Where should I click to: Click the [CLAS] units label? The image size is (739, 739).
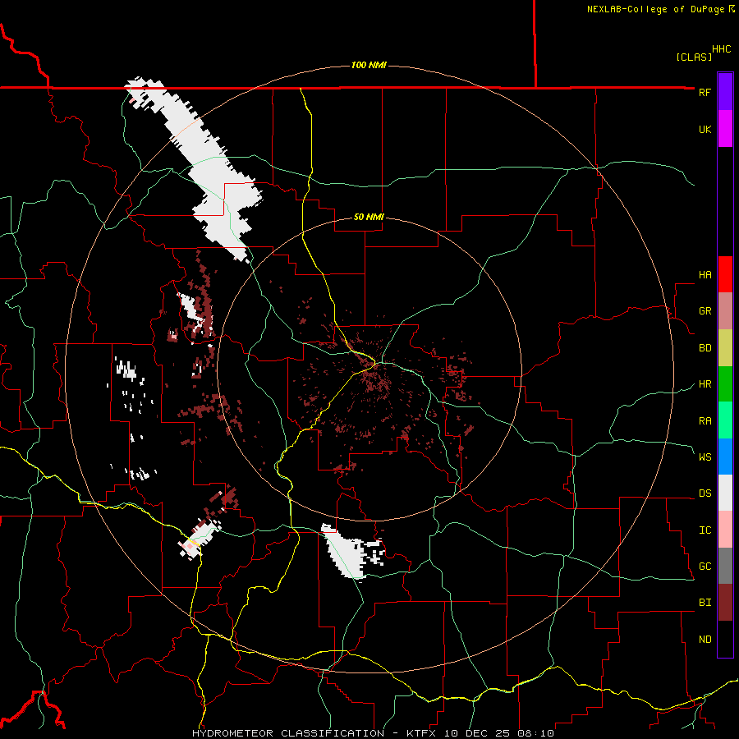[x=694, y=57]
